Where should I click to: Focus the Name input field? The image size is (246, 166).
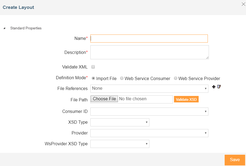[x=149, y=39]
